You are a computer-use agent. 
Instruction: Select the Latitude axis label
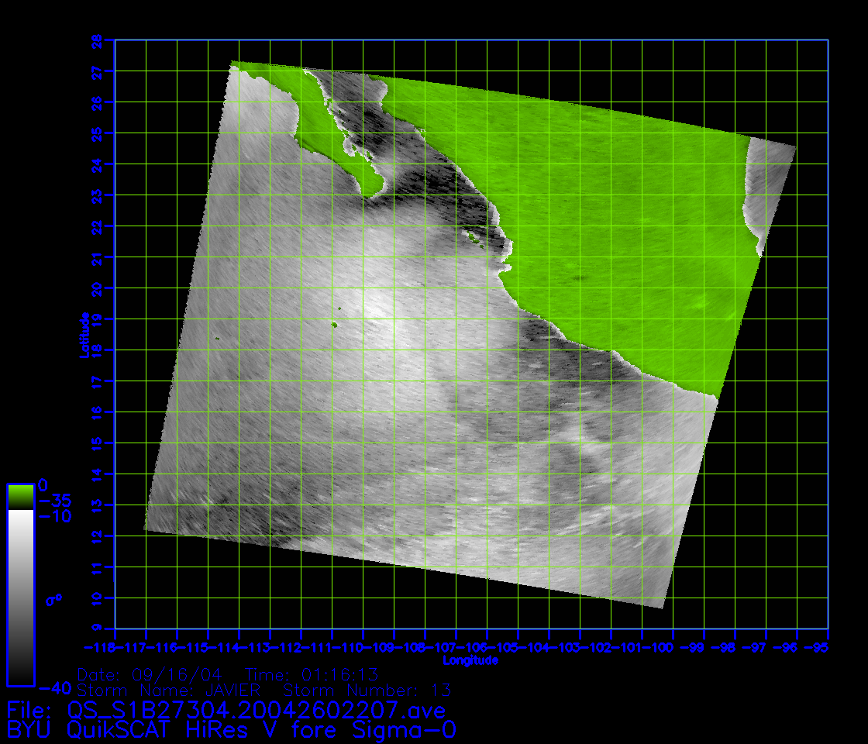tap(83, 334)
